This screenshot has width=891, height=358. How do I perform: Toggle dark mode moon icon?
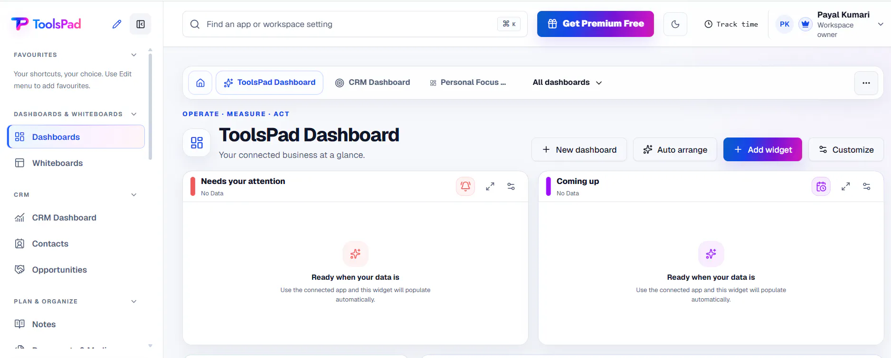pyautogui.click(x=675, y=24)
